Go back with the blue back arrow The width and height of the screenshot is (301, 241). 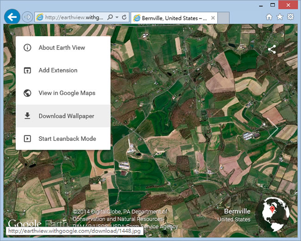(x=12, y=17)
